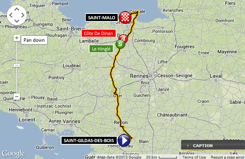Zoom in with the plus button
Screen dimensions: 245x159
coord(17,38)
